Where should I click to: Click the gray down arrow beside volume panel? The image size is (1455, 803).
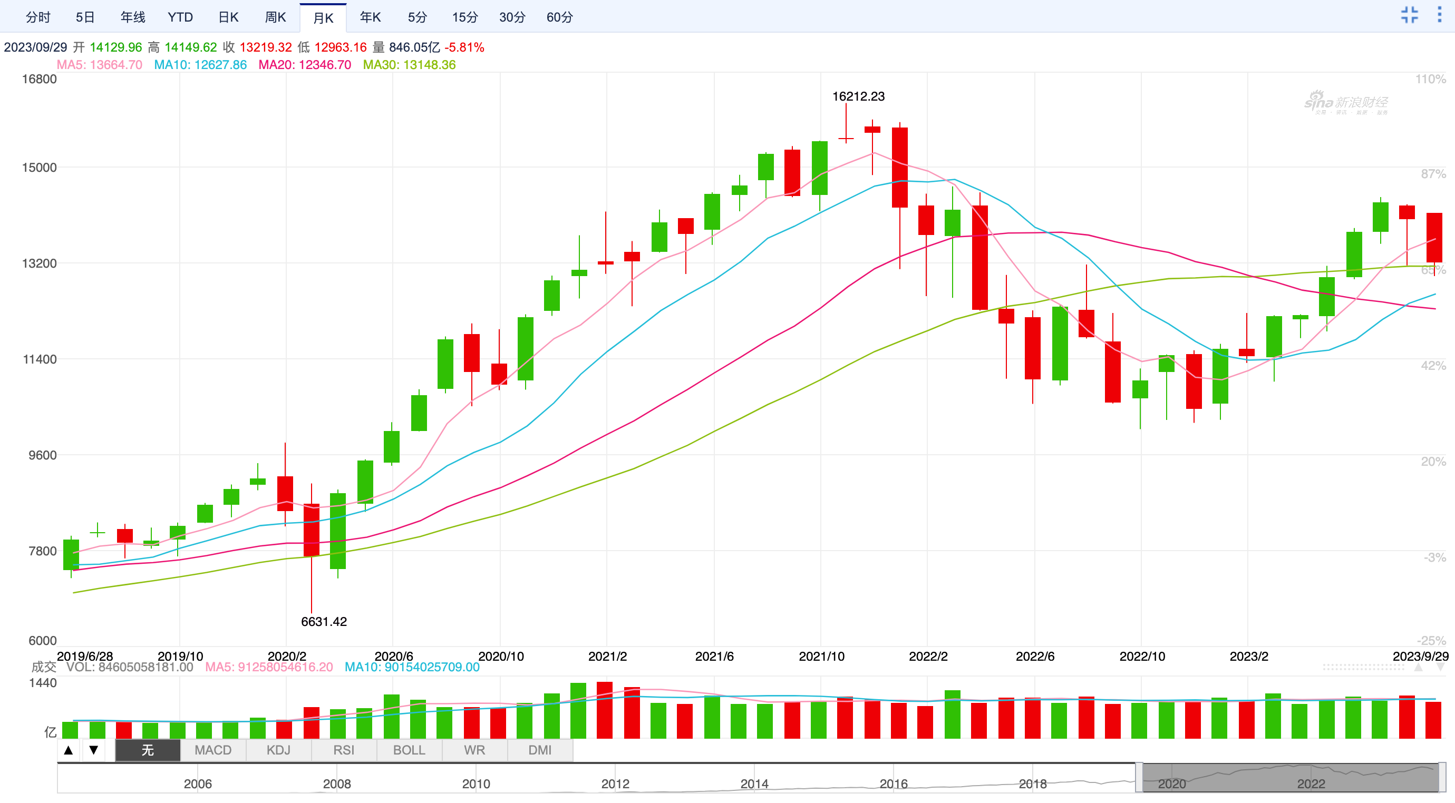(1441, 668)
